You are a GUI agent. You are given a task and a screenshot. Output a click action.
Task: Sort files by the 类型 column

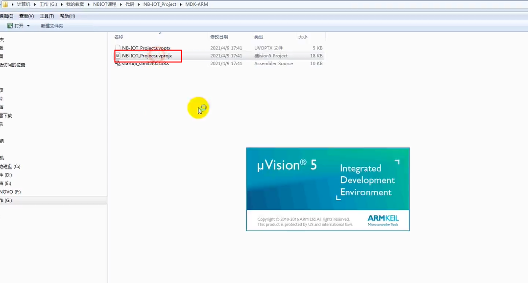tap(259, 37)
